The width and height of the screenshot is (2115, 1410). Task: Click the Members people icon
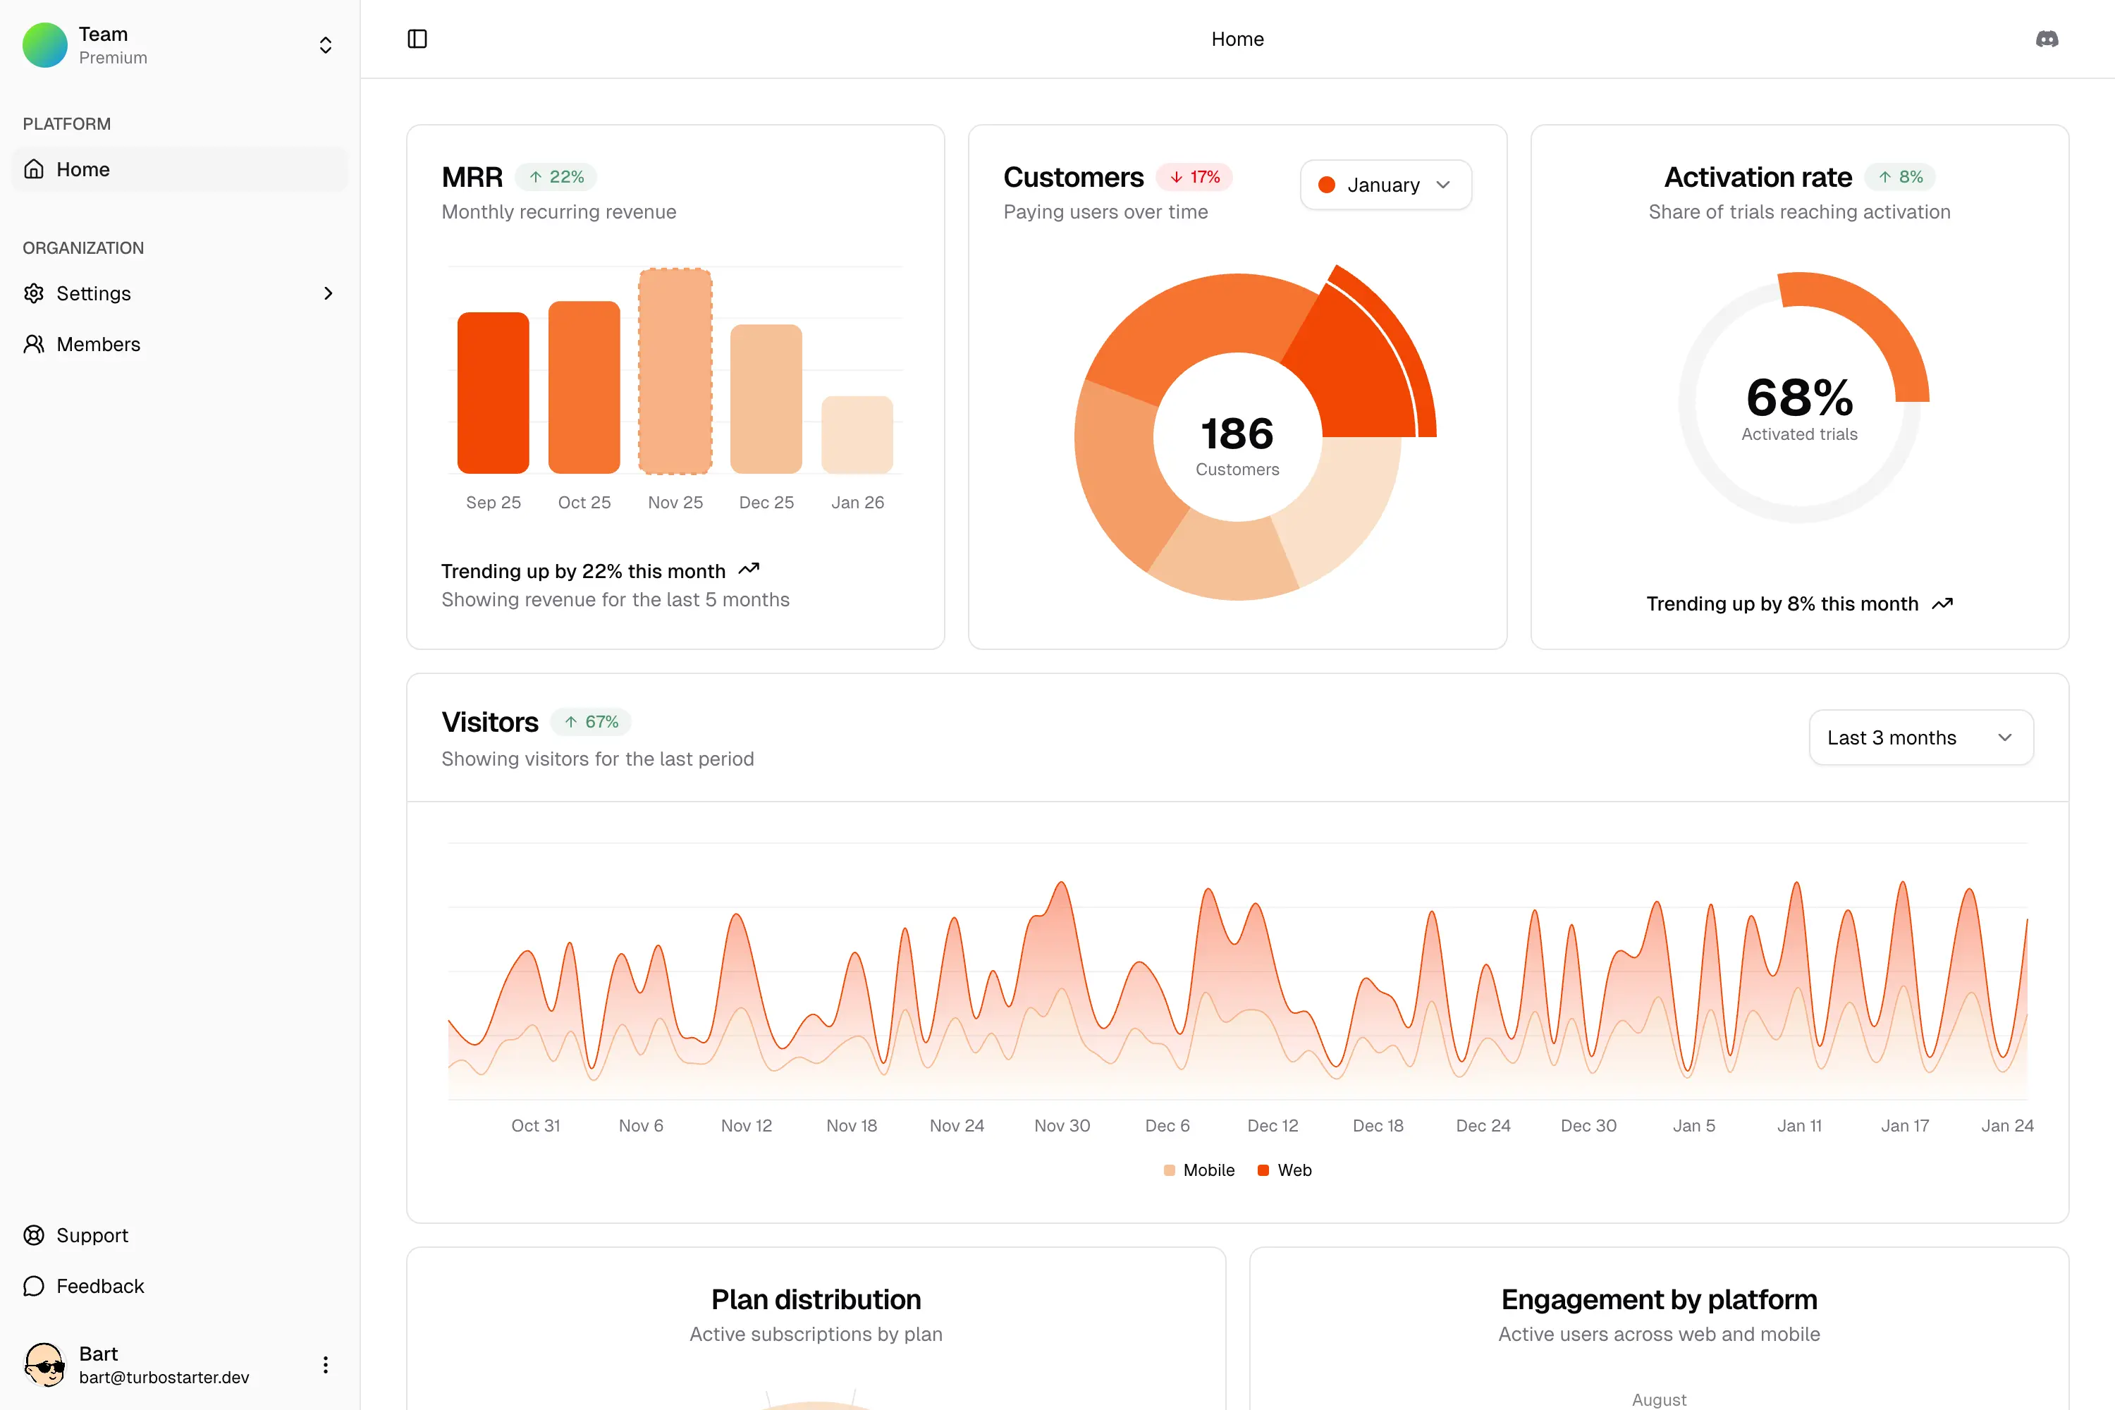coord(34,345)
